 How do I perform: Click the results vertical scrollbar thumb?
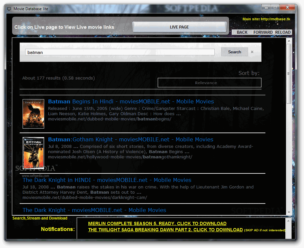(289, 74)
